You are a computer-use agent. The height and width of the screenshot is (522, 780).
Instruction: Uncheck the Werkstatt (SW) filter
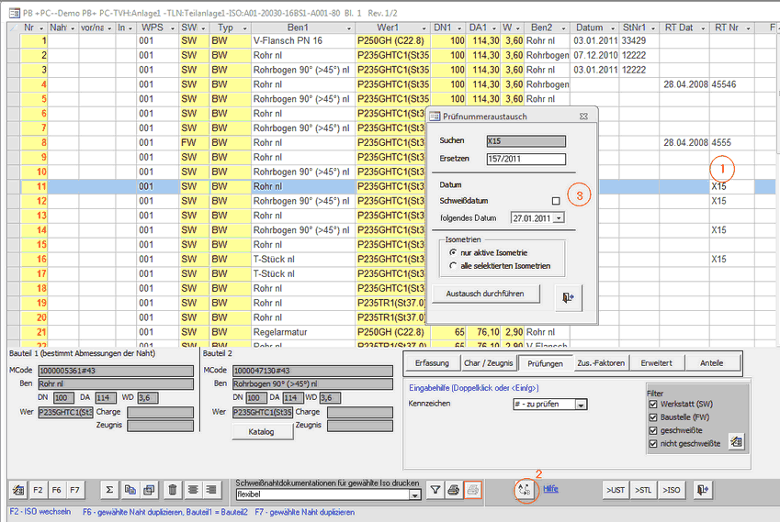coord(653,404)
